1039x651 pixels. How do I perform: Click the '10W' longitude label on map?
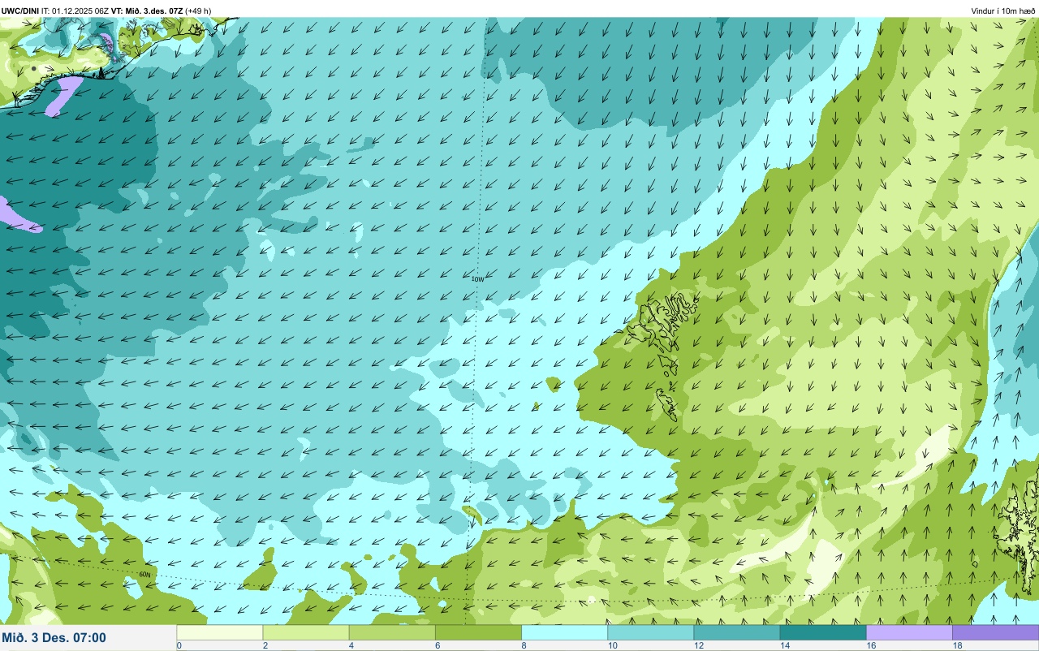tap(477, 278)
